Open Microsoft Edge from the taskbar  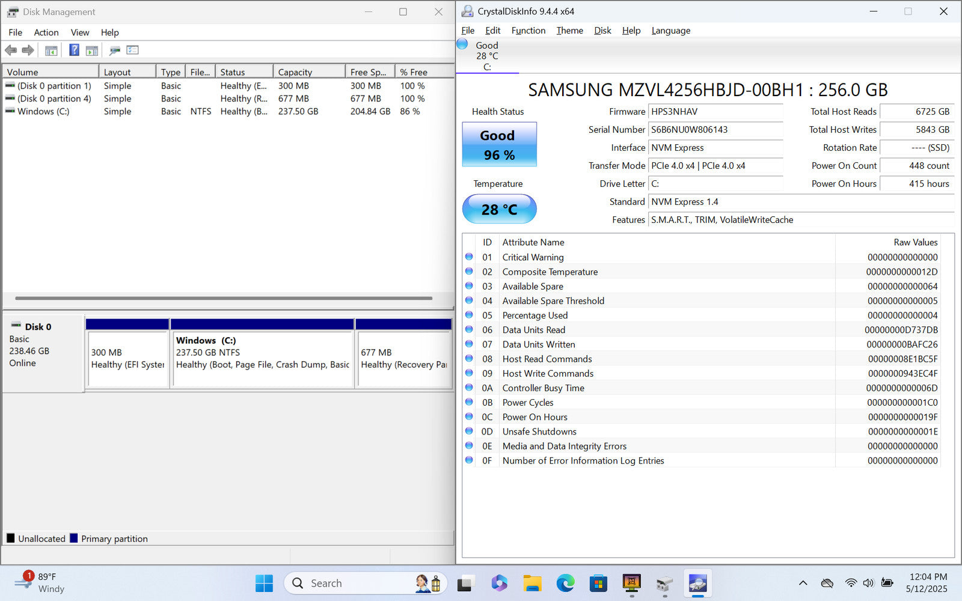(565, 583)
